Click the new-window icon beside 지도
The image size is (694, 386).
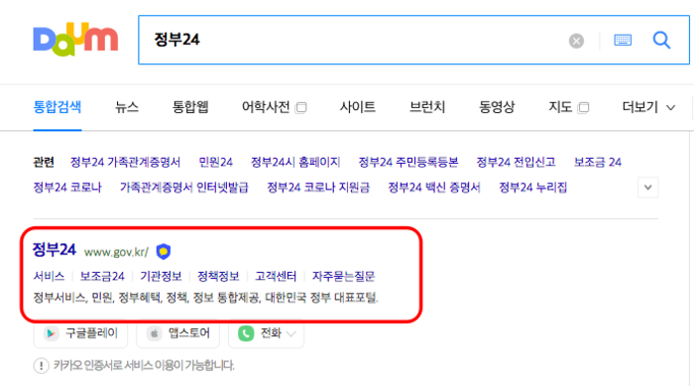pos(583,108)
